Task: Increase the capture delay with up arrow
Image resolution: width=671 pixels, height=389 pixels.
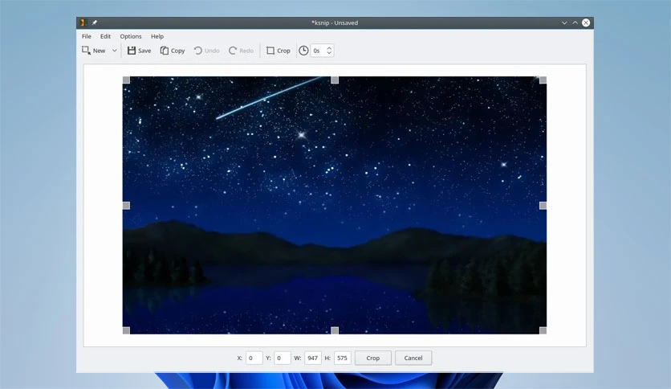Action: click(329, 48)
